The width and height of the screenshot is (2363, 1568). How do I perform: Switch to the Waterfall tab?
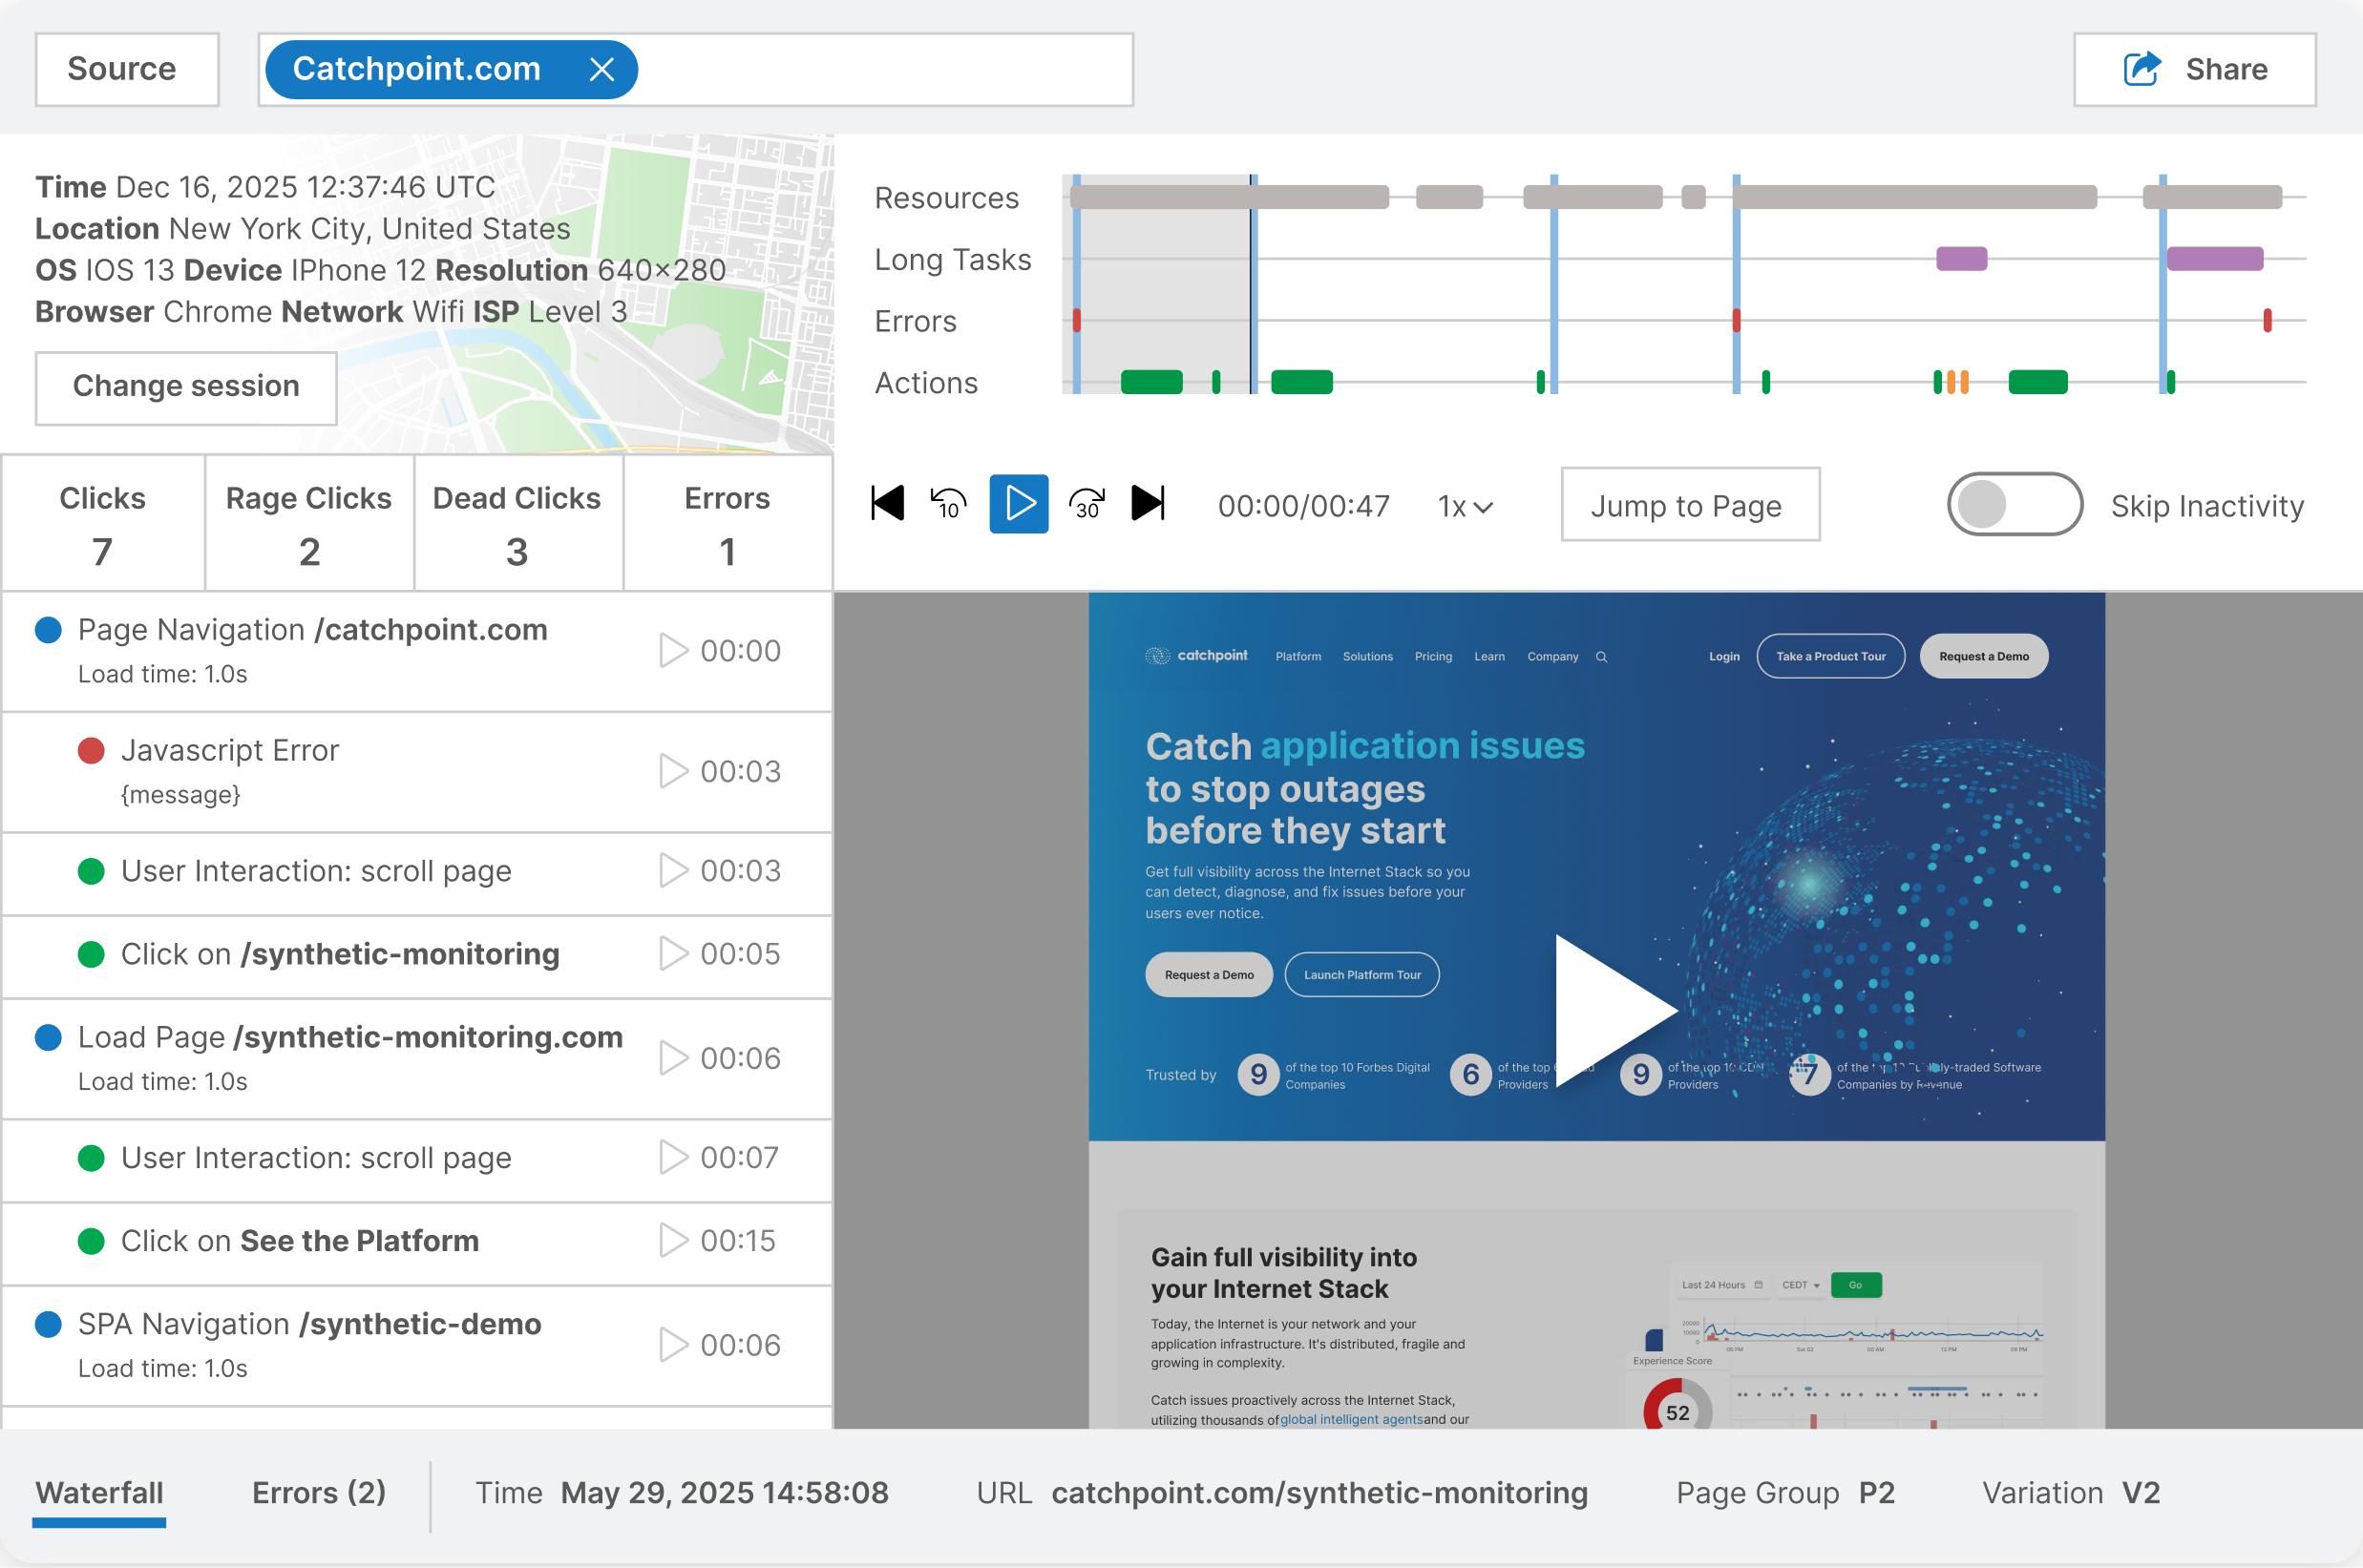(x=99, y=1494)
